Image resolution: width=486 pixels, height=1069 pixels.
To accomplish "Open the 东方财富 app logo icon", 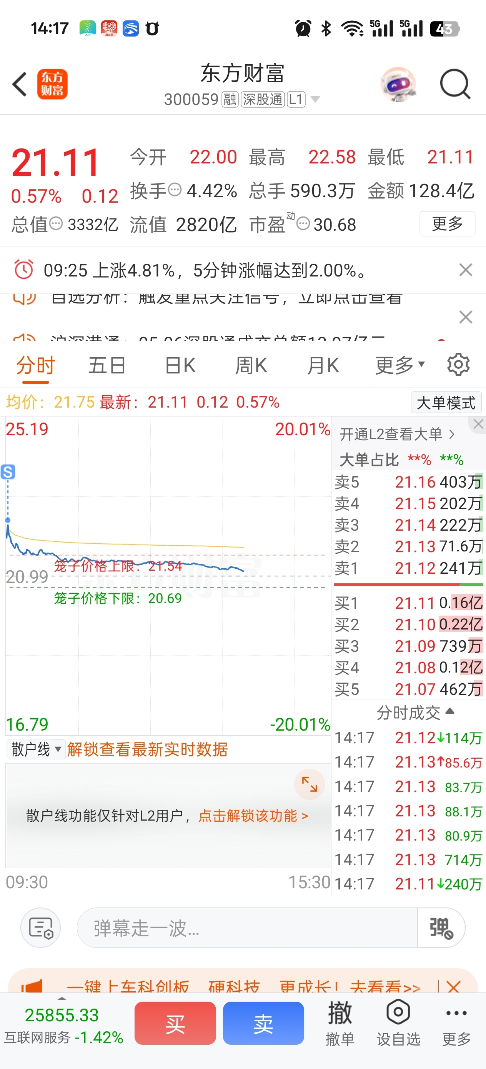I will coord(52,84).
